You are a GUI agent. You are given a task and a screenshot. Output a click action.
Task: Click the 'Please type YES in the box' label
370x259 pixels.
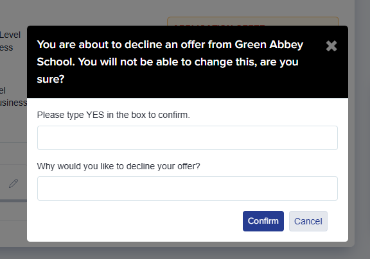(114, 115)
